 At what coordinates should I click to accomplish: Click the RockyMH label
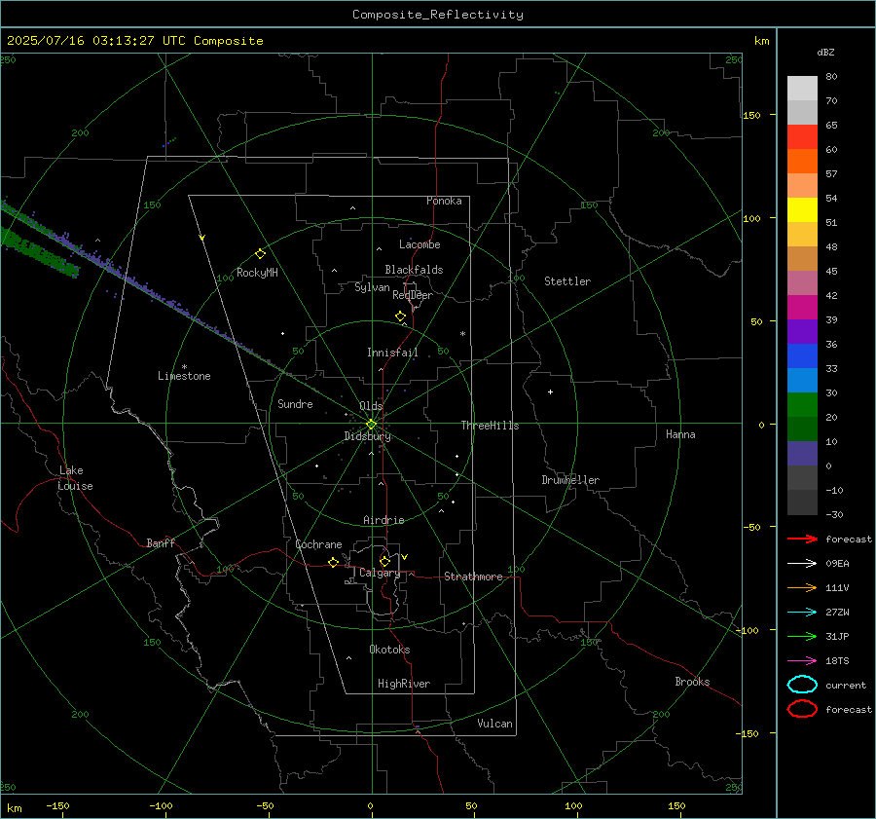pyautogui.click(x=257, y=273)
